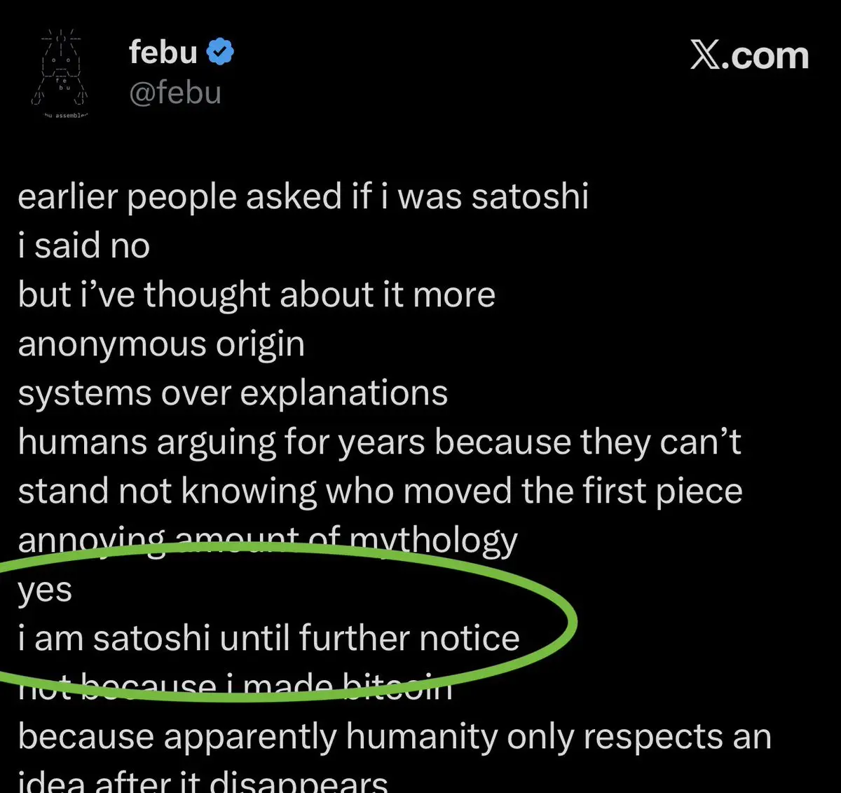Viewport: 841px width, 793px height.
Task: Click "i am satoshi until further notice"
Action: pos(269,639)
